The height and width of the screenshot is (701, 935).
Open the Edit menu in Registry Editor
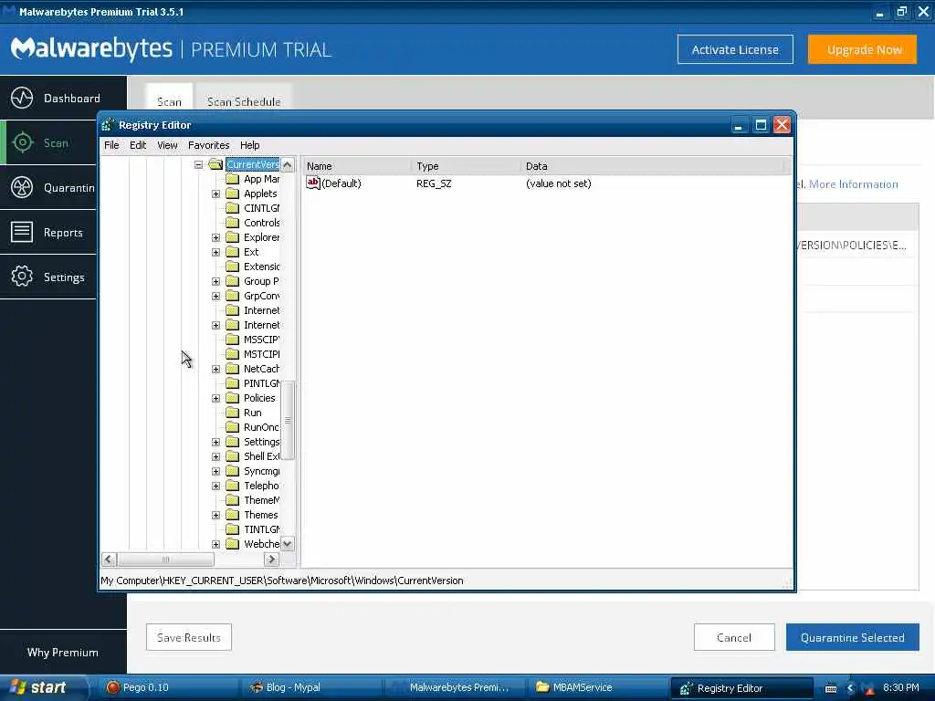[138, 145]
